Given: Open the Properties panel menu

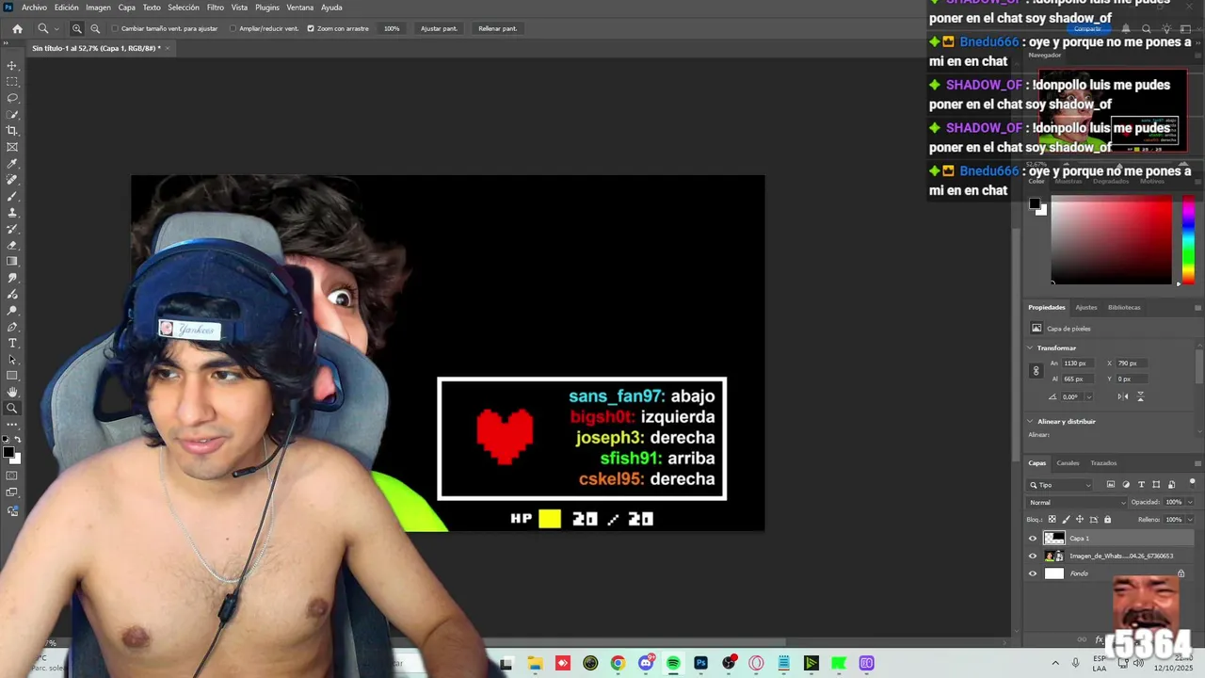Looking at the screenshot, I should [x=1197, y=308].
